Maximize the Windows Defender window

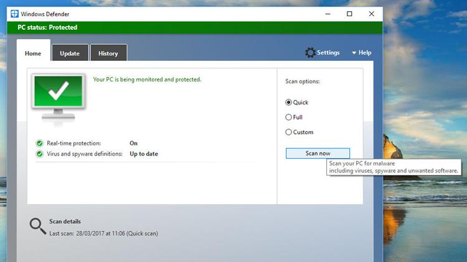click(349, 14)
